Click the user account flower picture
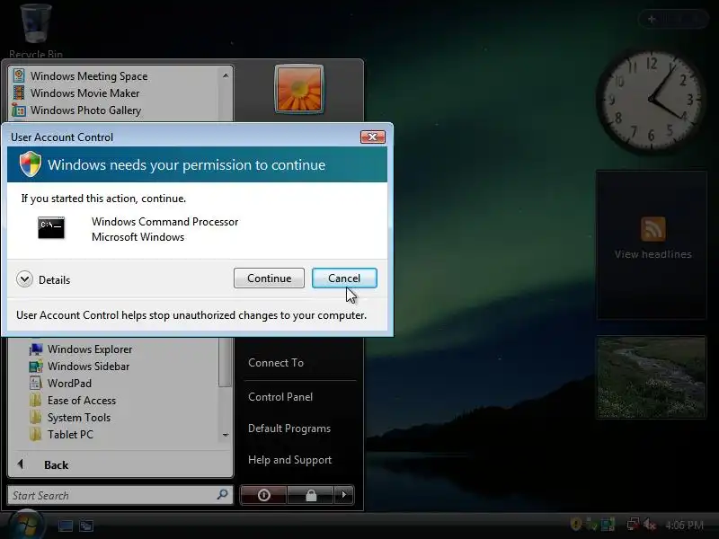This screenshot has height=539, width=719. click(299, 89)
